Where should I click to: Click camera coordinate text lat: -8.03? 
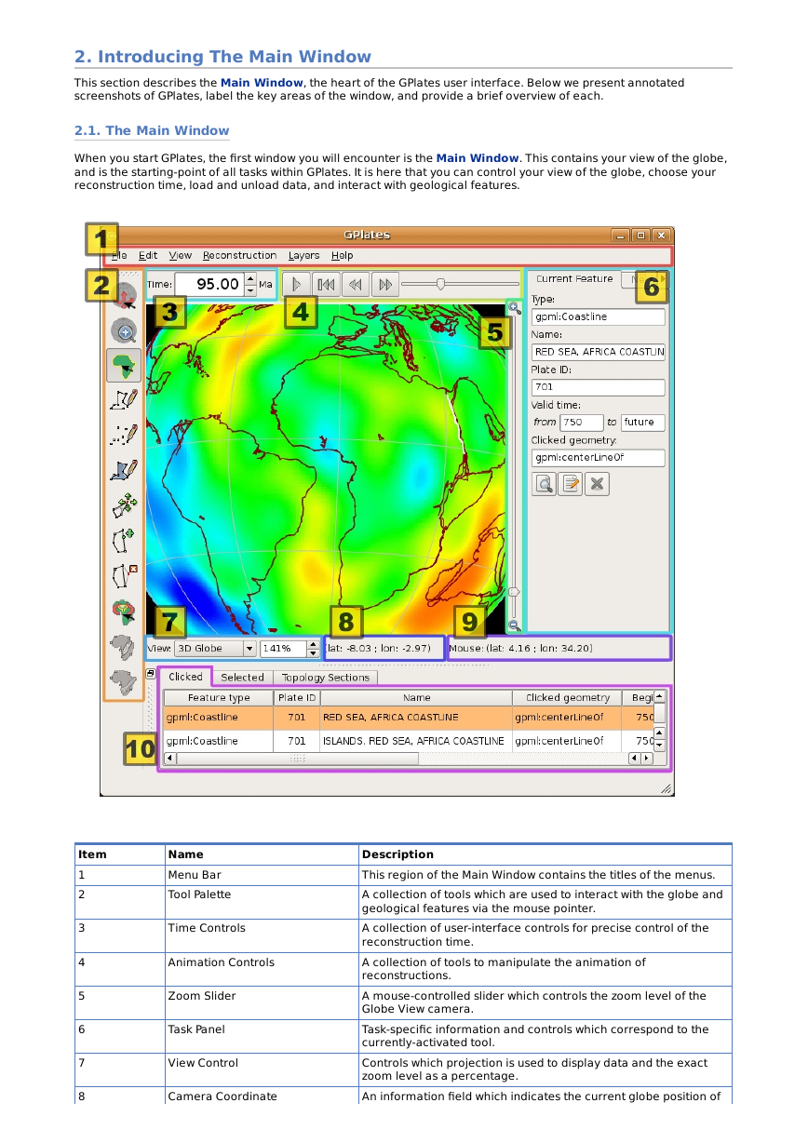(379, 648)
